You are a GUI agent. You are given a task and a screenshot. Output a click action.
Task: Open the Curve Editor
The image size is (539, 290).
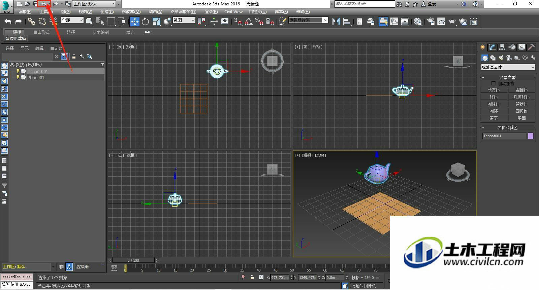pos(394,22)
